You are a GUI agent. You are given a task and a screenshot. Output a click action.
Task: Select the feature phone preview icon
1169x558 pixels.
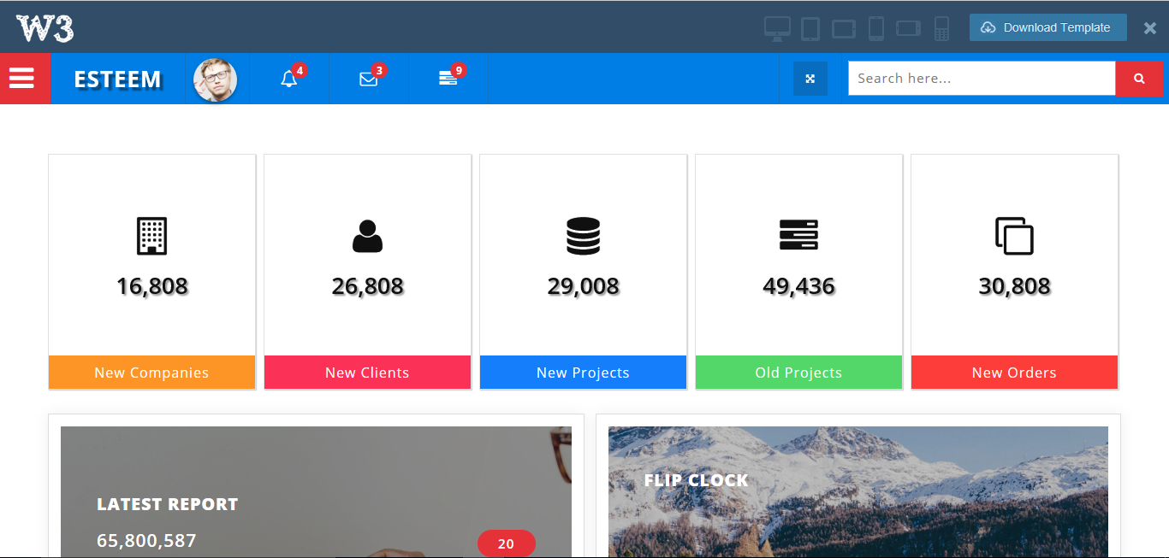tap(941, 28)
